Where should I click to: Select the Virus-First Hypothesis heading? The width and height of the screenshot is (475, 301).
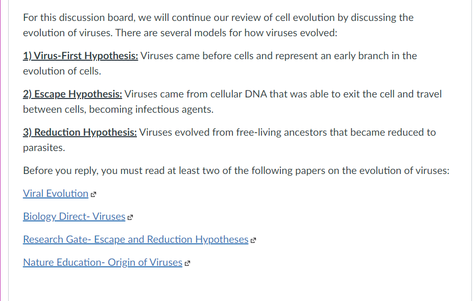click(80, 56)
